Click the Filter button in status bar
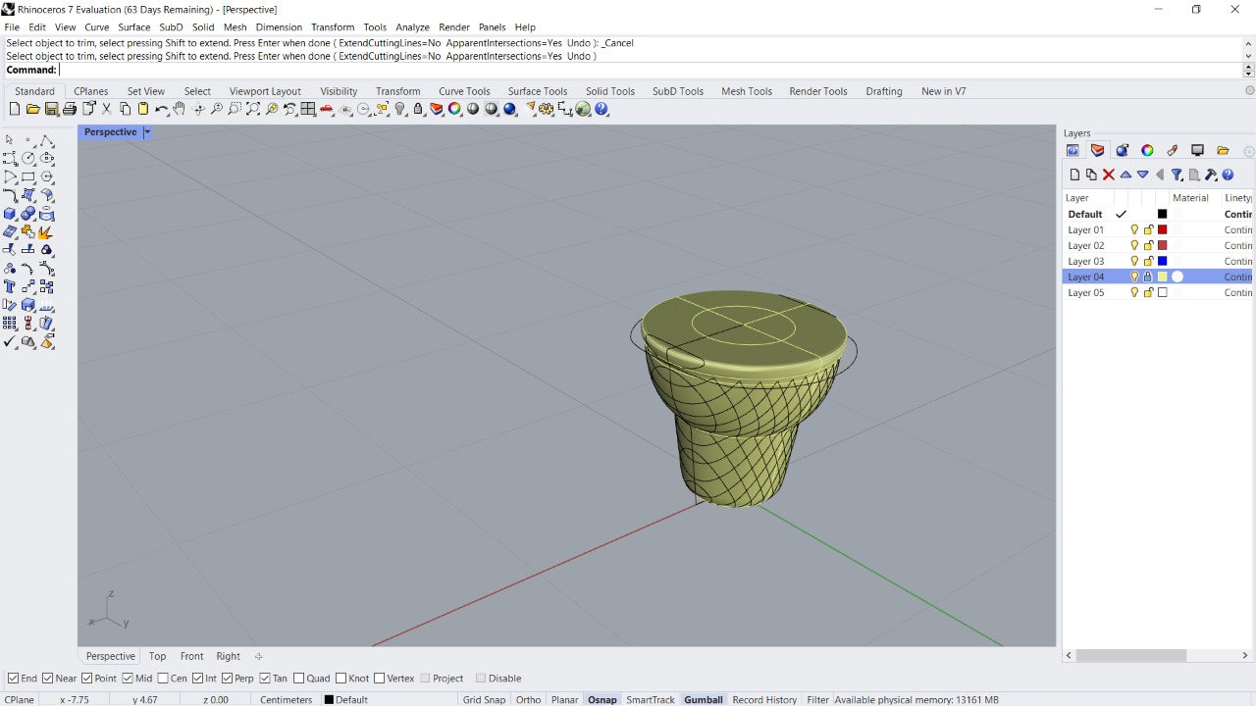Image resolution: width=1256 pixels, height=706 pixels. pos(817,699)
